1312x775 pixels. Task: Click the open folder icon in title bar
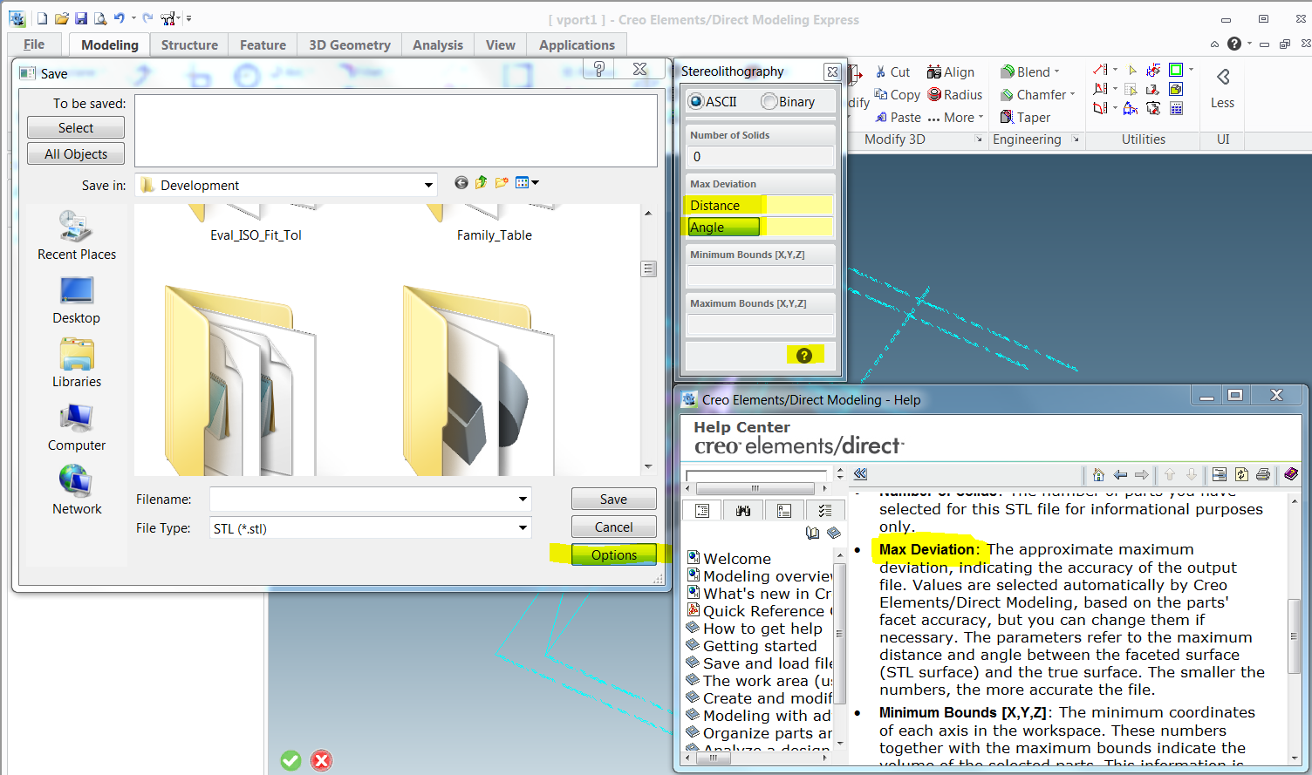coord(61,18)
